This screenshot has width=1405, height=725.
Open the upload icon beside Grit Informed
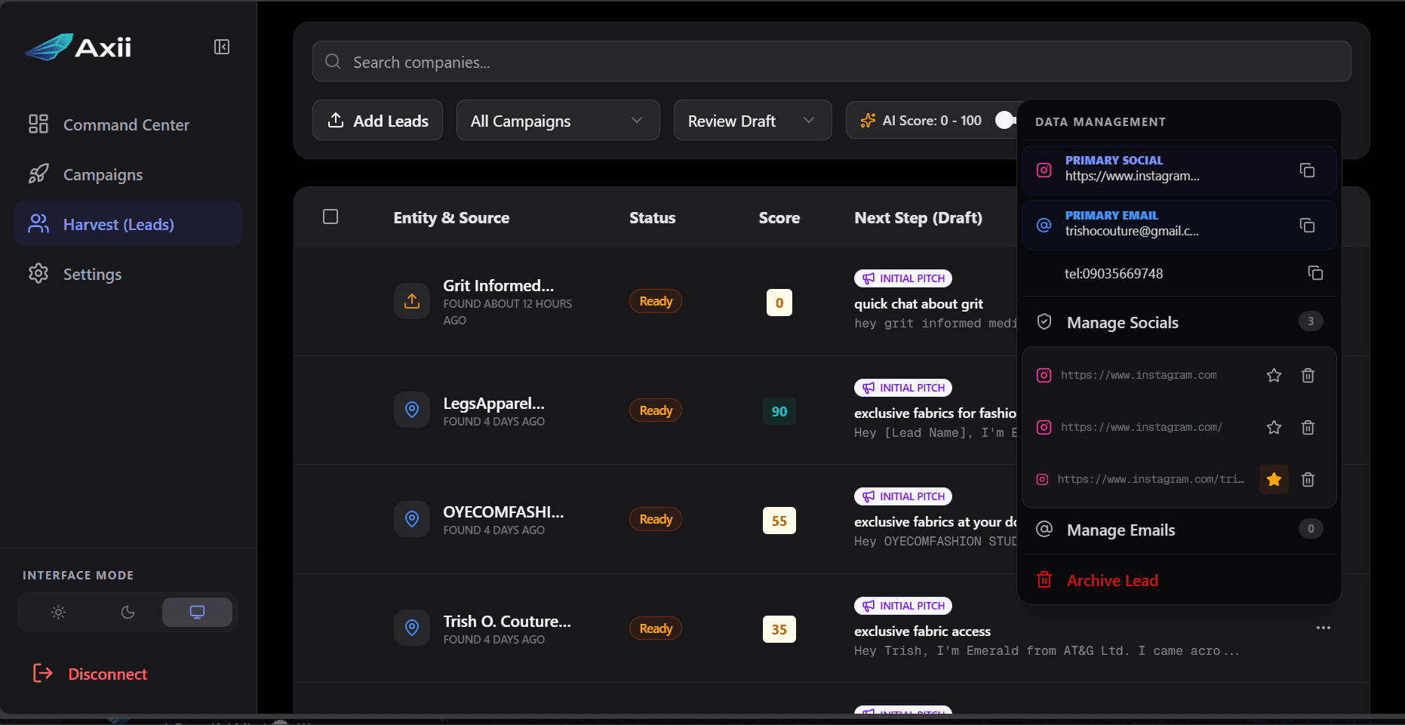pos(411,300)
